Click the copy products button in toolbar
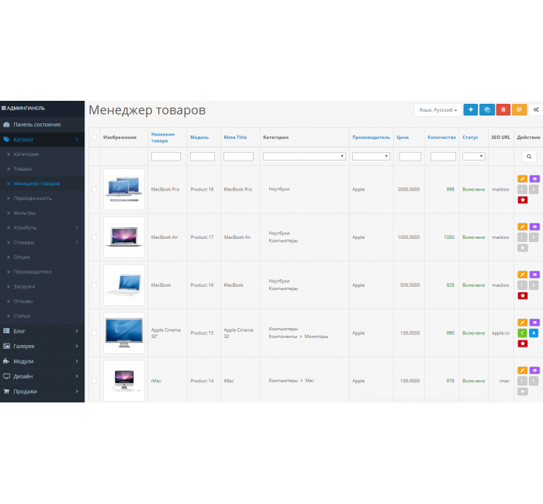Viewport: 543px width, 504px height. coord(487,110)
